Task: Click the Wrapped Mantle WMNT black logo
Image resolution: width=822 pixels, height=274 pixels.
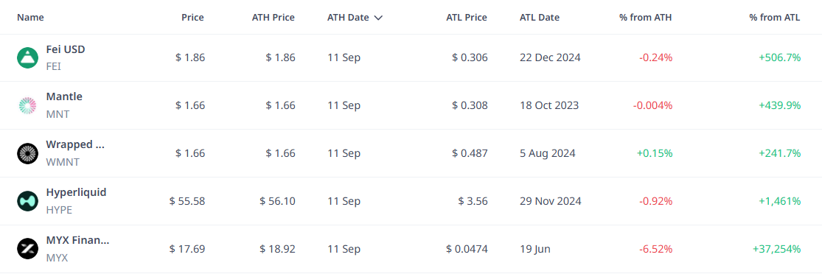Action: coord(27,153)
